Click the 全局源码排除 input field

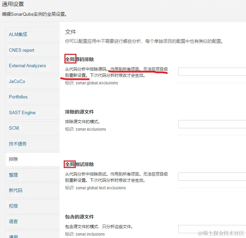(x=212, y=72)
